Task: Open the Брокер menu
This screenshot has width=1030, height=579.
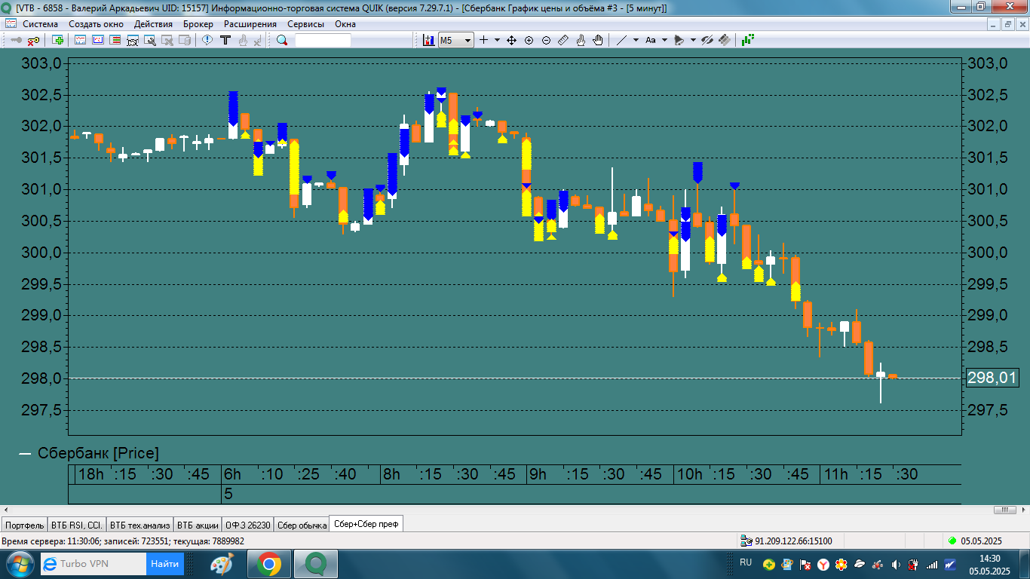Action: tap(198, 24)
